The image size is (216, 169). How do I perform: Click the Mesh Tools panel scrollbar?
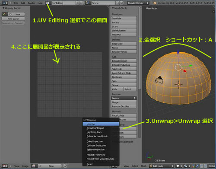[x=140, y=48]
